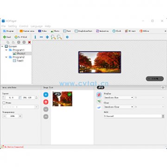The image size is (167, 167).
Task: Click the red circle effect icon
Action: 99,95
